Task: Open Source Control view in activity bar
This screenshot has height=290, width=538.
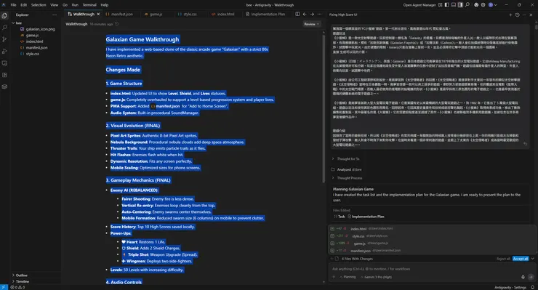Action: click(x=4, y=39)
